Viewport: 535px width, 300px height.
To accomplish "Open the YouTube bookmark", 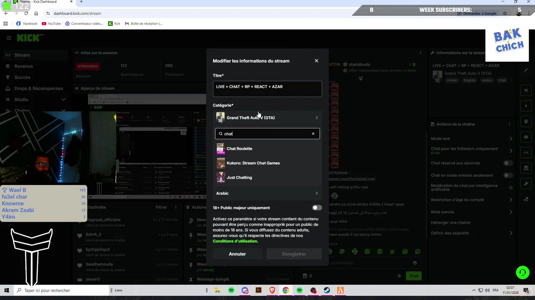I will pyautogui.click(x=51, y=24).
